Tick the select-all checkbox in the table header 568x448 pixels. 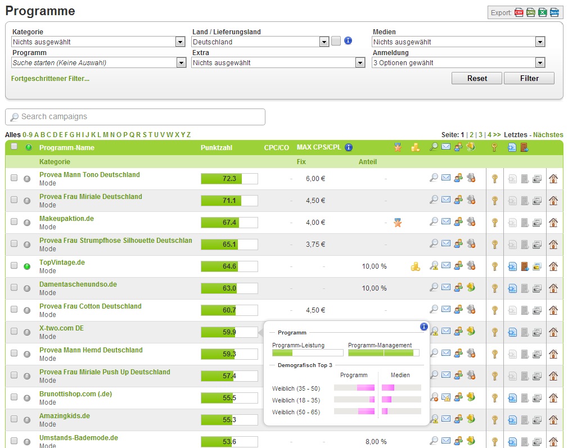pos(14,146)
